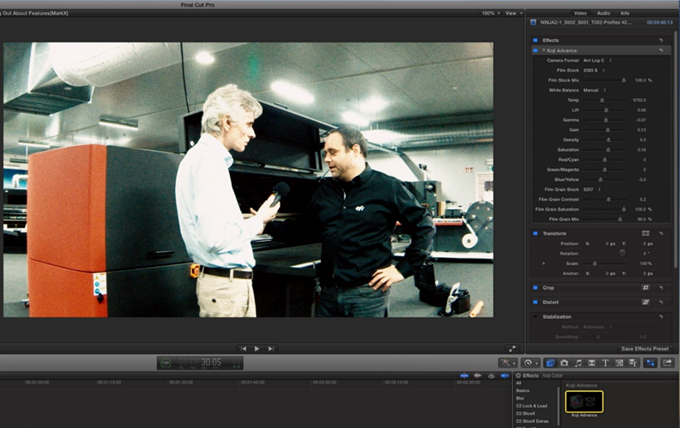Open the Film Grain Stock 5207 dropdown
Image resolution: width=680 pixels, height=428 pixels.
pos(592,189)
